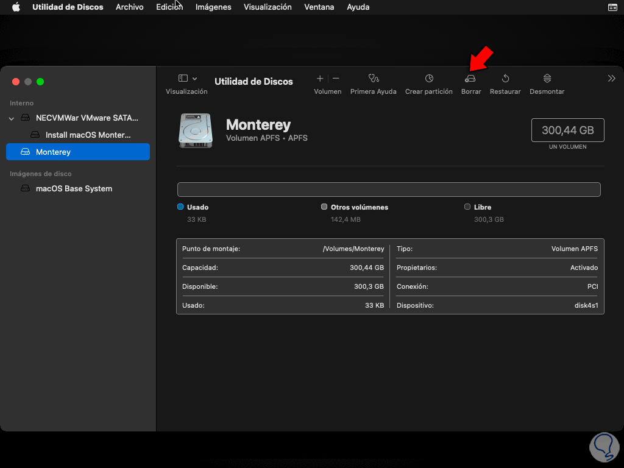Open Primera Ayuda (First Aid) tool
Screen dimensions: 624x468
(374, 79)
